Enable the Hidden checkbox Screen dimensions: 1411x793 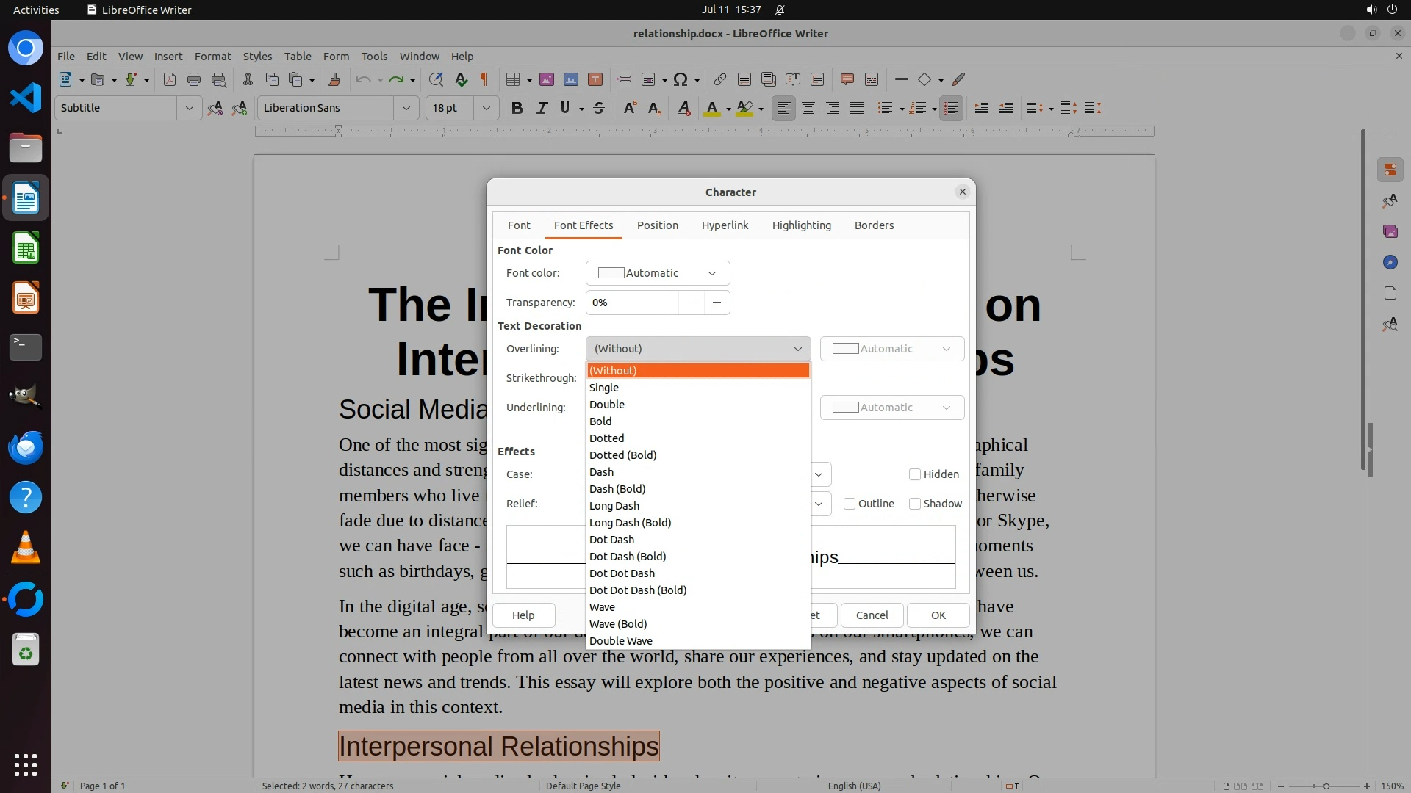(x=915, y=474)
